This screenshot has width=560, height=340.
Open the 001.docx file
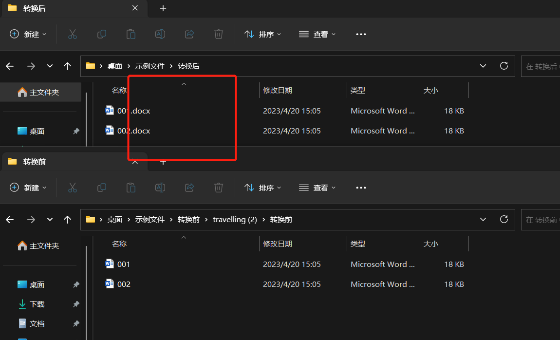pyautogui.click(x=134, y=111)
